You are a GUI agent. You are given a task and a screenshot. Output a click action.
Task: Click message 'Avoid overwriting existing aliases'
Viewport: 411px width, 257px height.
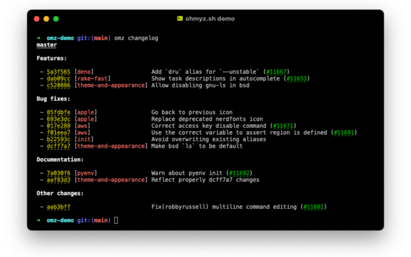click(209, 139)
